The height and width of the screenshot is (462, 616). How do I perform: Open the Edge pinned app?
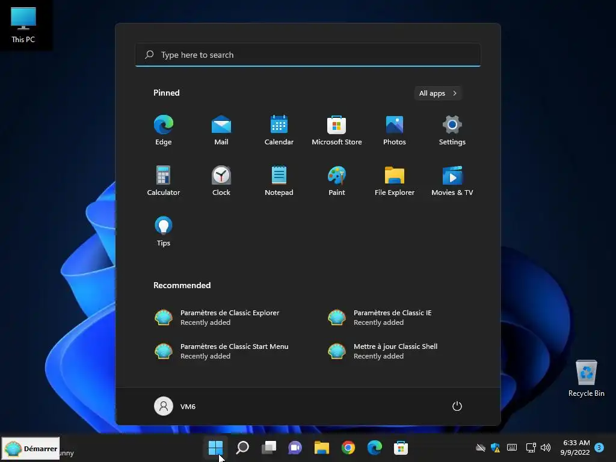coord(164,131)
